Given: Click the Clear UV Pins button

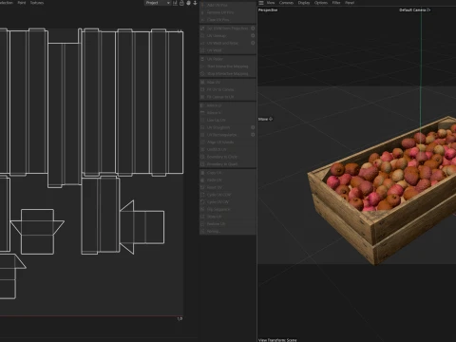Looking at the screenshot, I should click(x=228, y=20).
